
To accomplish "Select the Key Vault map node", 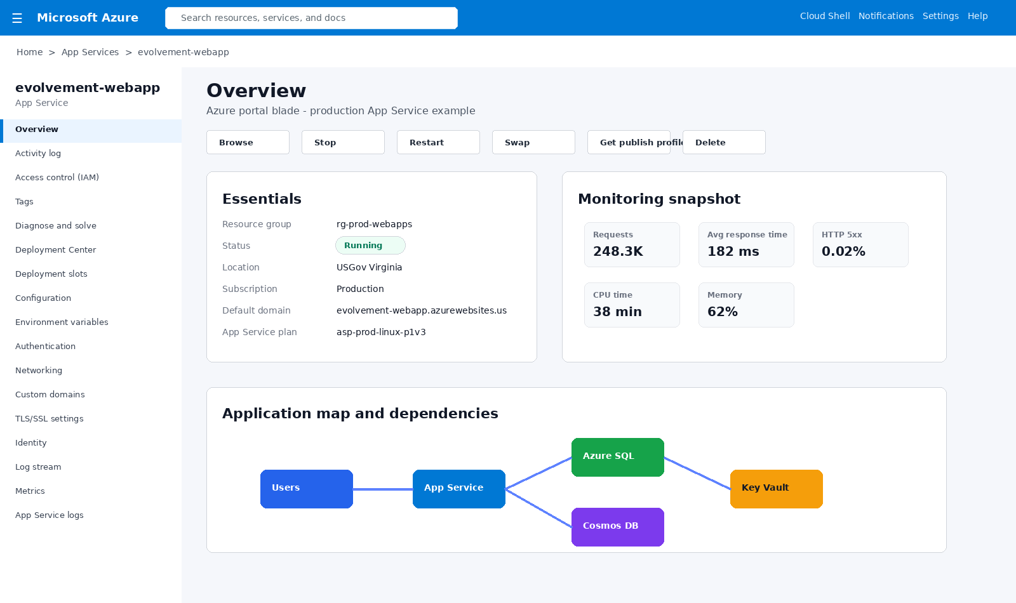I will 777,489.
